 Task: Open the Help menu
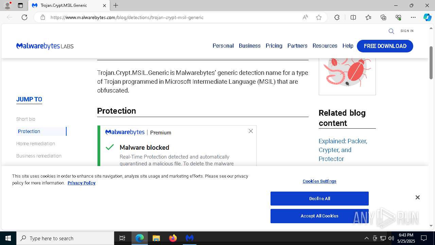pyautogui.click(x=348, y=46)
